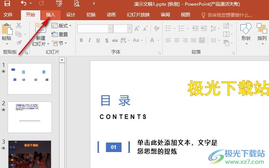Open the 审阅 tab

click(x=165, y=15)
